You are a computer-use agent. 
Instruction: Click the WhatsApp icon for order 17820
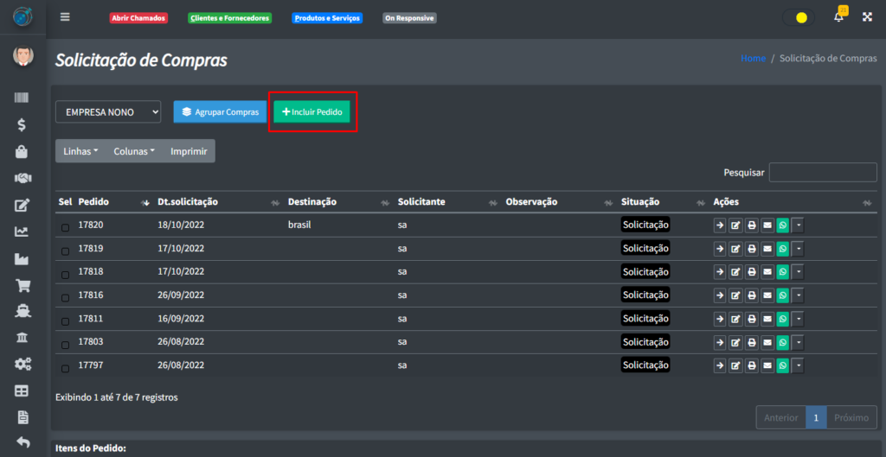tap(783, 225)
